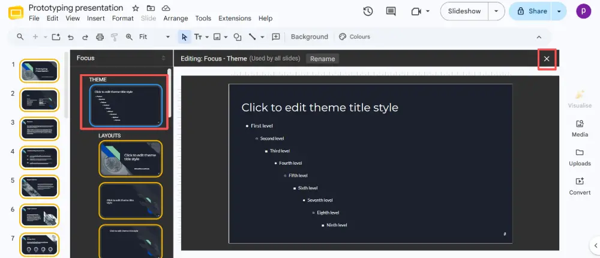
Task: Choose the select arrow cursor tool
Action: (x=184, y=37)
